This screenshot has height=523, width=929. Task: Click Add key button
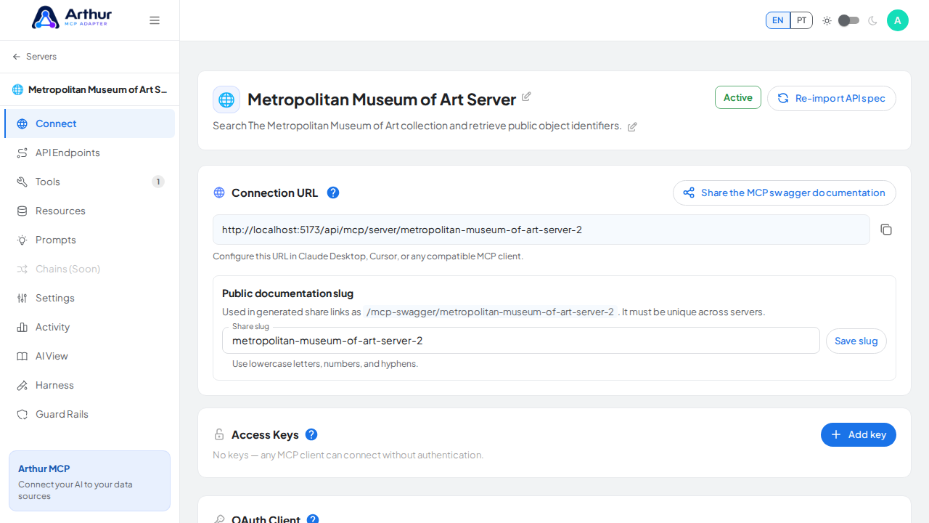[x=859, y=434]
